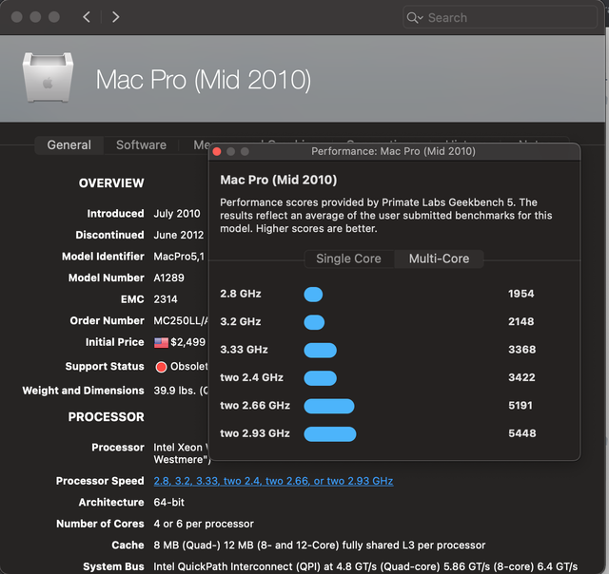Click the Geekbench 5 description paragraph
This screenshot has width=609, height=574.
pyautogui.click(x=386, y=215)
